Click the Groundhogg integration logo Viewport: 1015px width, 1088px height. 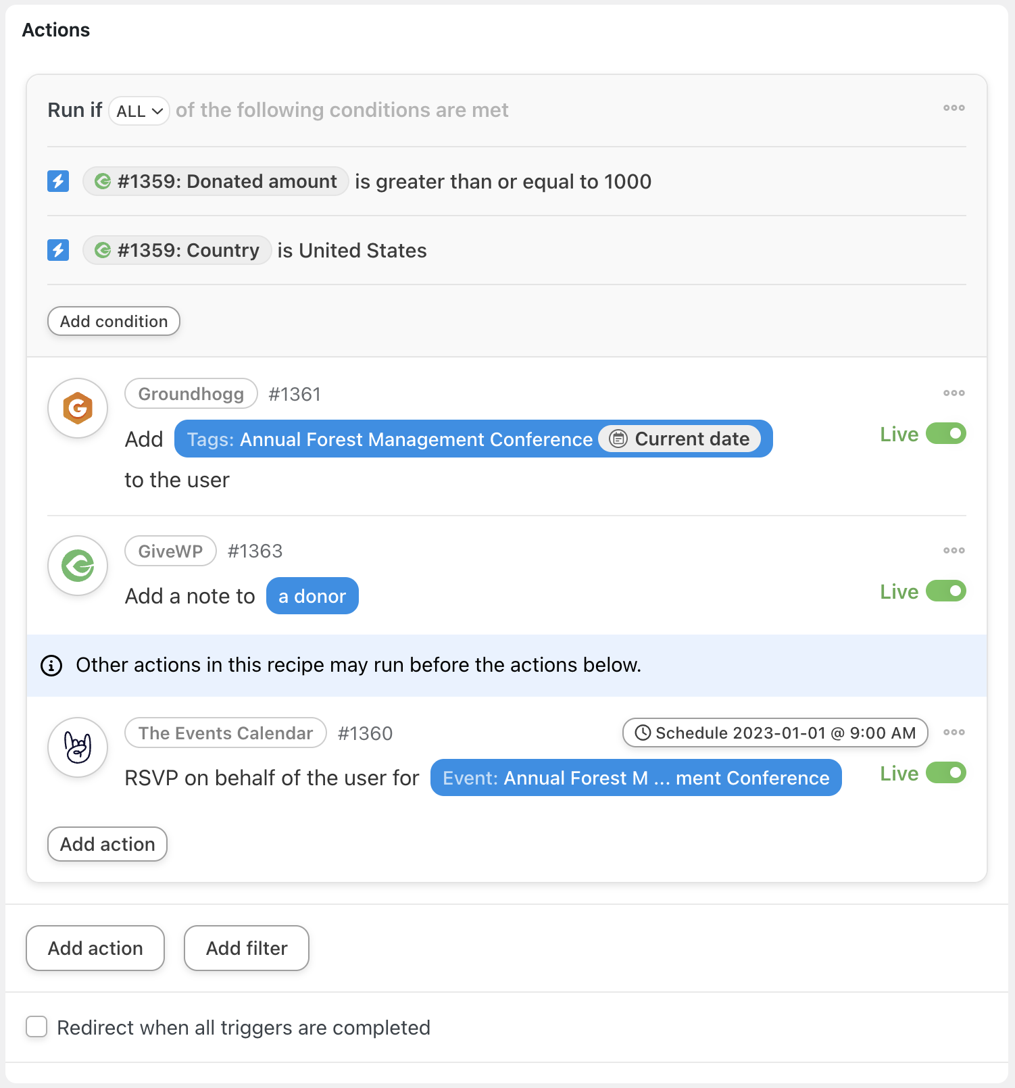[78, 408]
